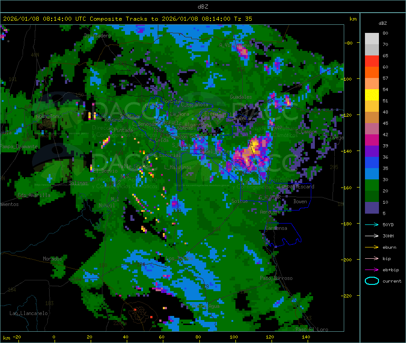Click the 'El_Desvio' map label
Viewport: 406px width, 343px height.
(106, 171)
